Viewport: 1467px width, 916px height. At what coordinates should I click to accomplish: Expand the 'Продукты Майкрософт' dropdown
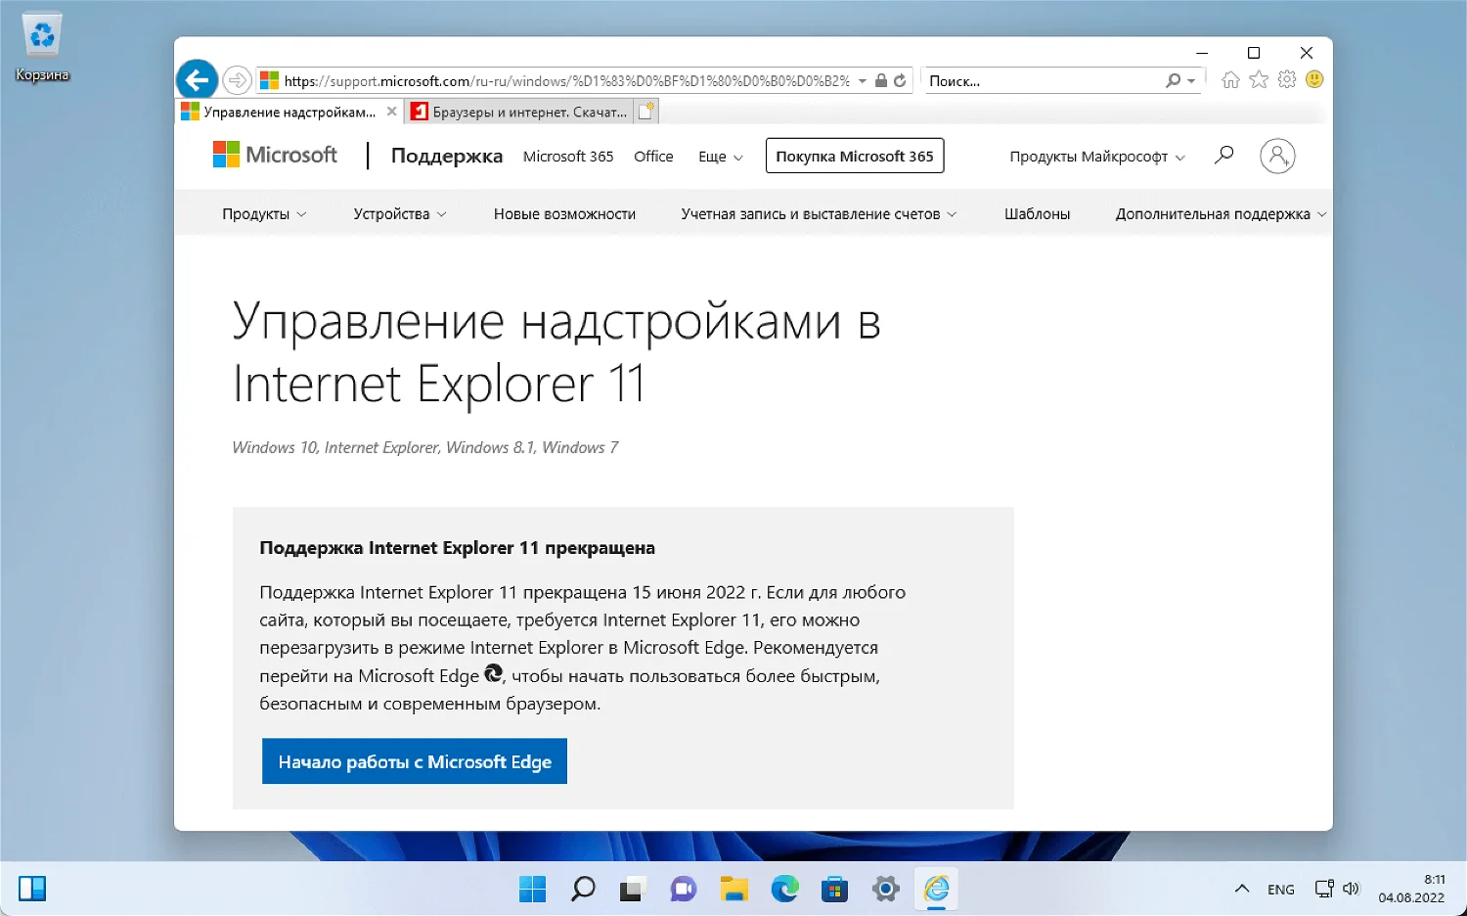pos(1096,157)
